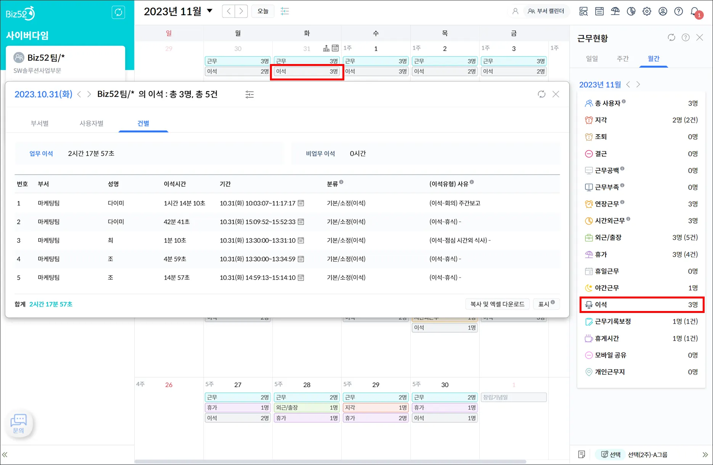Switch to the 일일 tab
Screen dimensions: 713x465
[592, 59]
